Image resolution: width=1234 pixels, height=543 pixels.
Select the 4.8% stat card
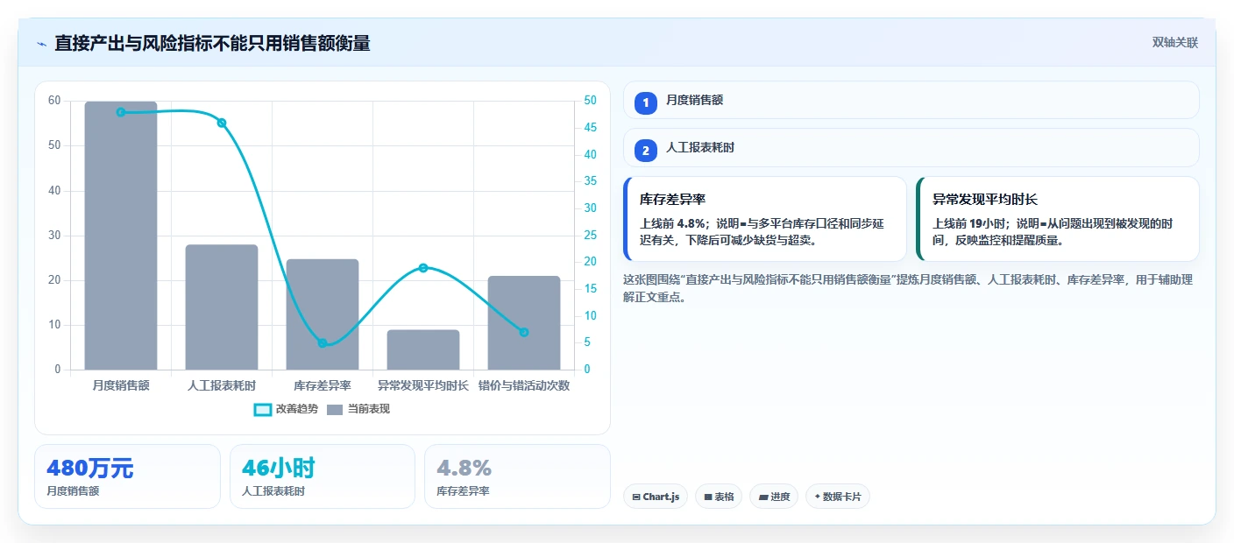coord(517,476)
